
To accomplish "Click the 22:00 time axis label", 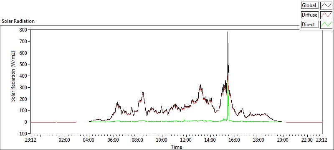I will [x=307, y=140].
